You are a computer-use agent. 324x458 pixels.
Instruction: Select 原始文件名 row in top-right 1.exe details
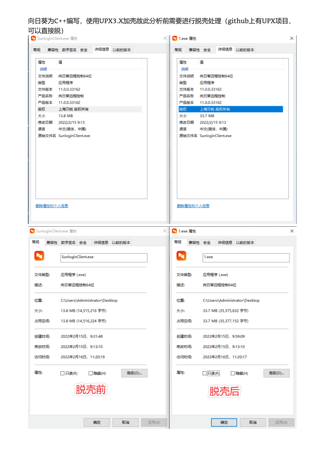click(x=230, y=136)
